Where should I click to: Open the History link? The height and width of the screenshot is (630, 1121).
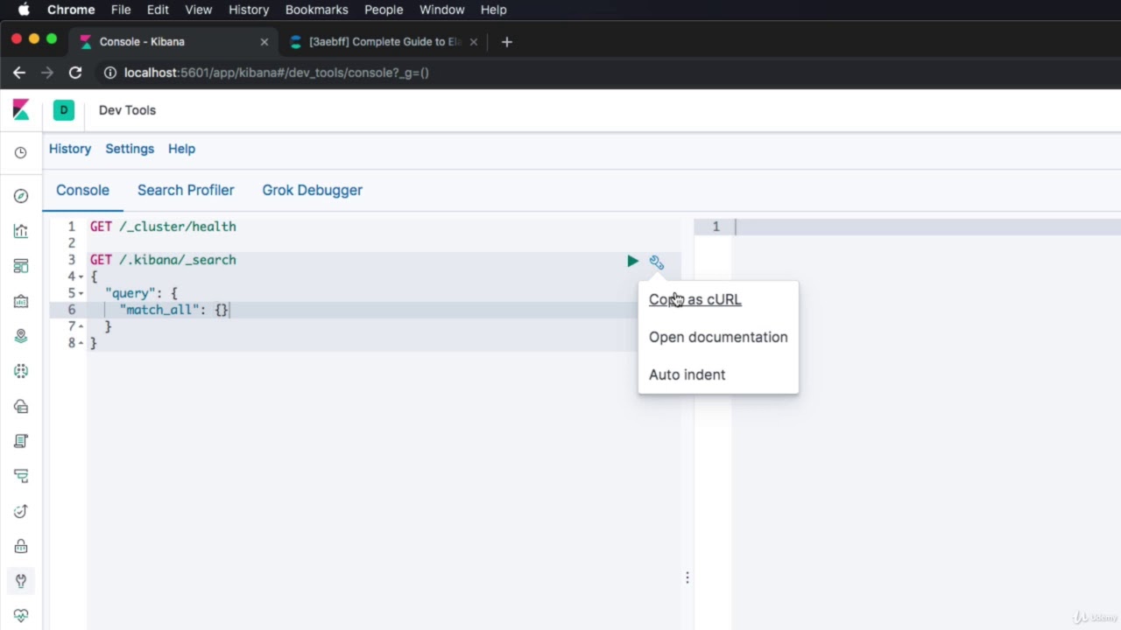70,149
